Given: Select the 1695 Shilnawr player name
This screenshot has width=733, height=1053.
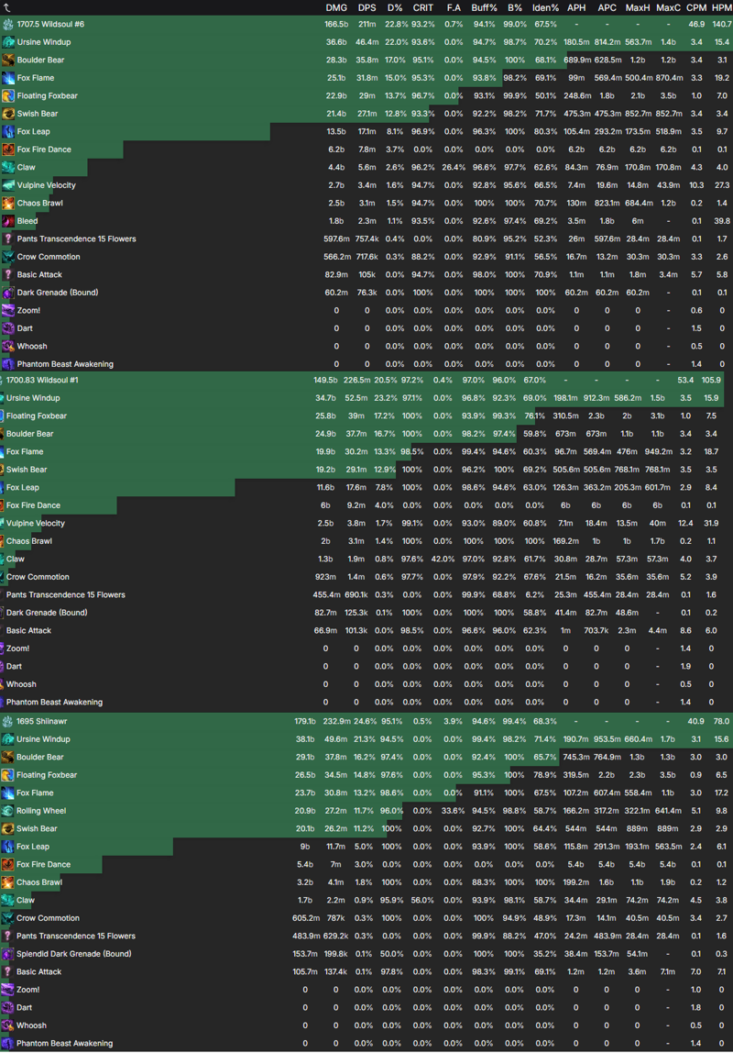Looking at the screenshot, I should (x=42, y=721).
